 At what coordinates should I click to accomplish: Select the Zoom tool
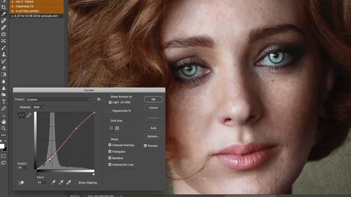tap(3, 129)
